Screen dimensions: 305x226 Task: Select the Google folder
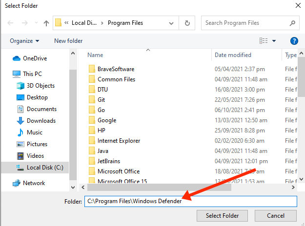[x=102, y=120]
